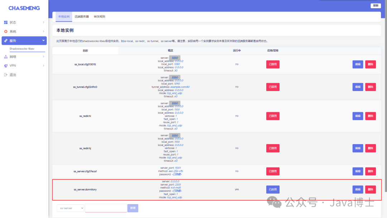Collapse the 服务 sidebar menu chevron

[43, 40]
